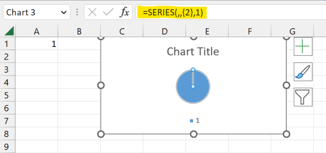326x153 pixels.
Task: Cancel the formula bar entry
Action: pos(92,12)
